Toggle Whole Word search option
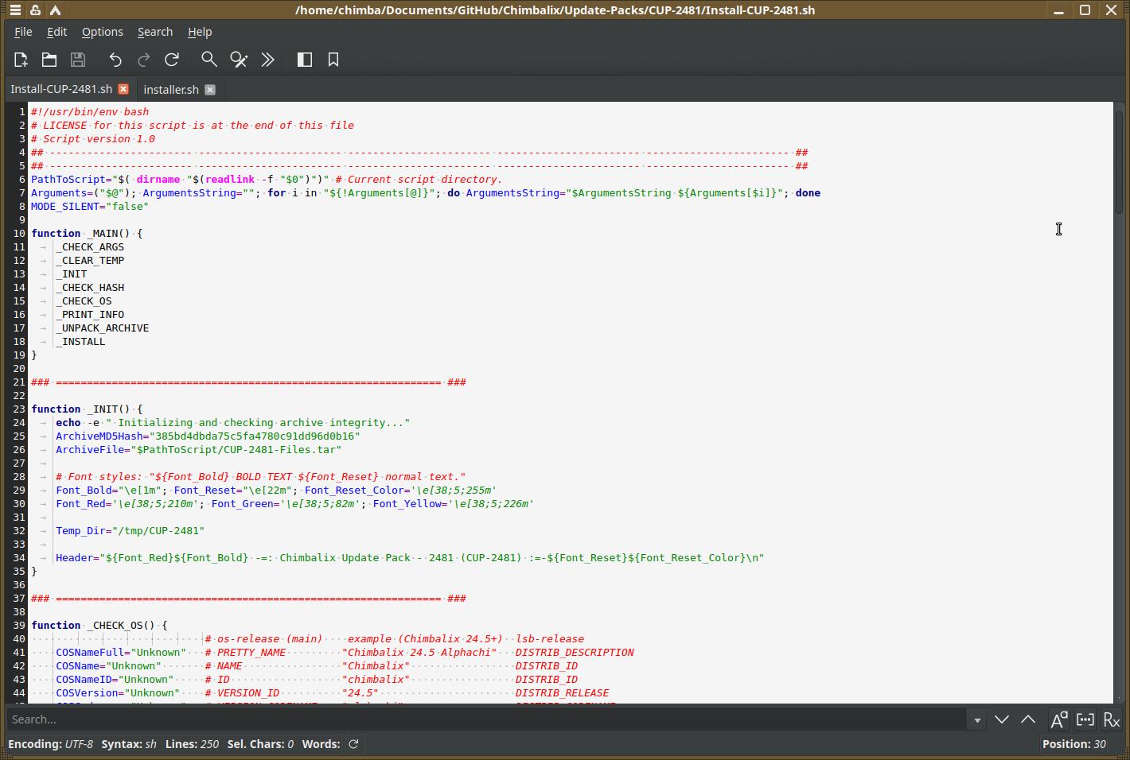The width and height of the screenshot is (1130, 760). click(x=1085, y=719)
